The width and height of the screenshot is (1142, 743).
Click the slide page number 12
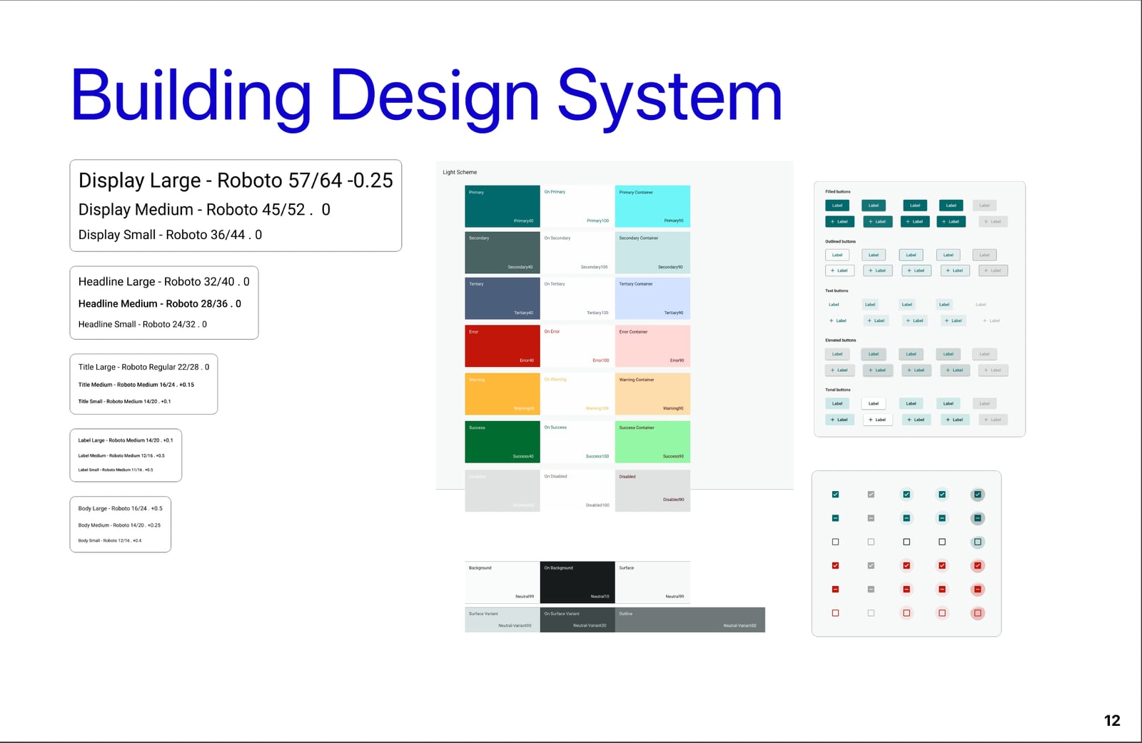pyautogui.click(x=1112, y=721)
